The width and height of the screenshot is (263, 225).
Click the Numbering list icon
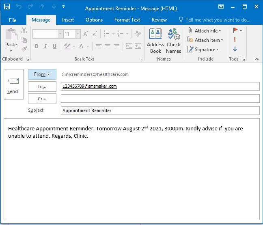pos(121,34)
